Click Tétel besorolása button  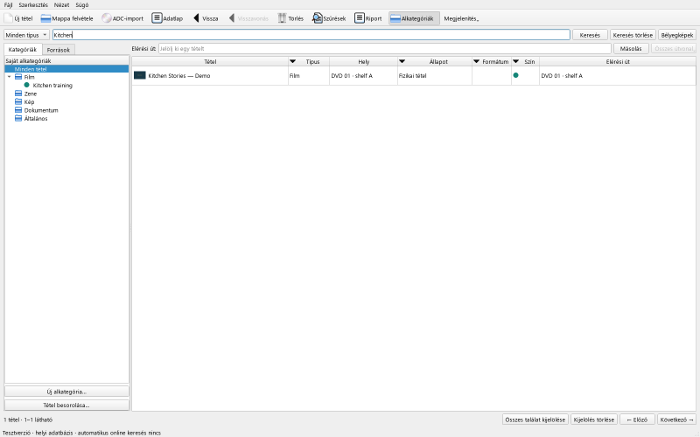pos(66,406)
